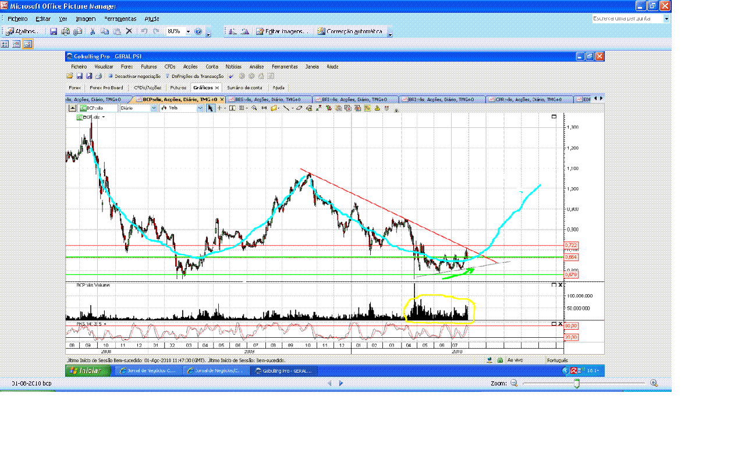Switch to Single Picture view in Picture Manager
Image resolution: width=745 pixels, height=450 pixels.
[x=28, y=44]
